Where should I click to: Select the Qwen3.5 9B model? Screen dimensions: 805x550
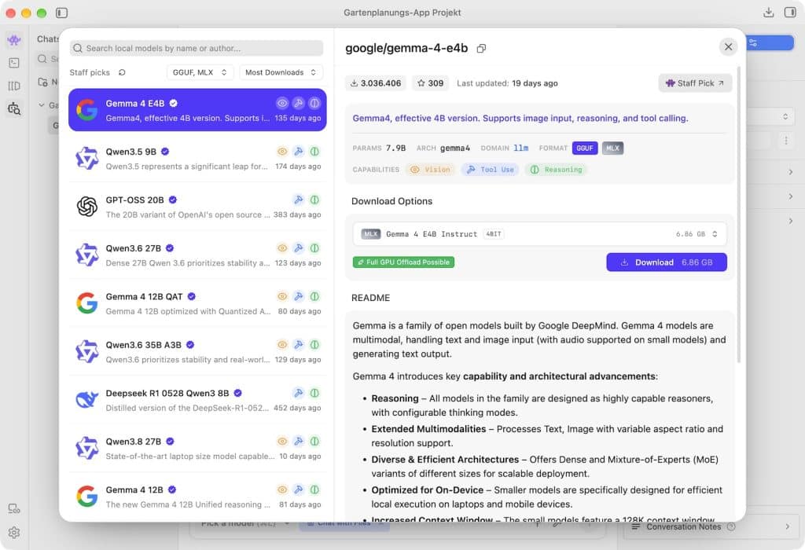[197, 159]
